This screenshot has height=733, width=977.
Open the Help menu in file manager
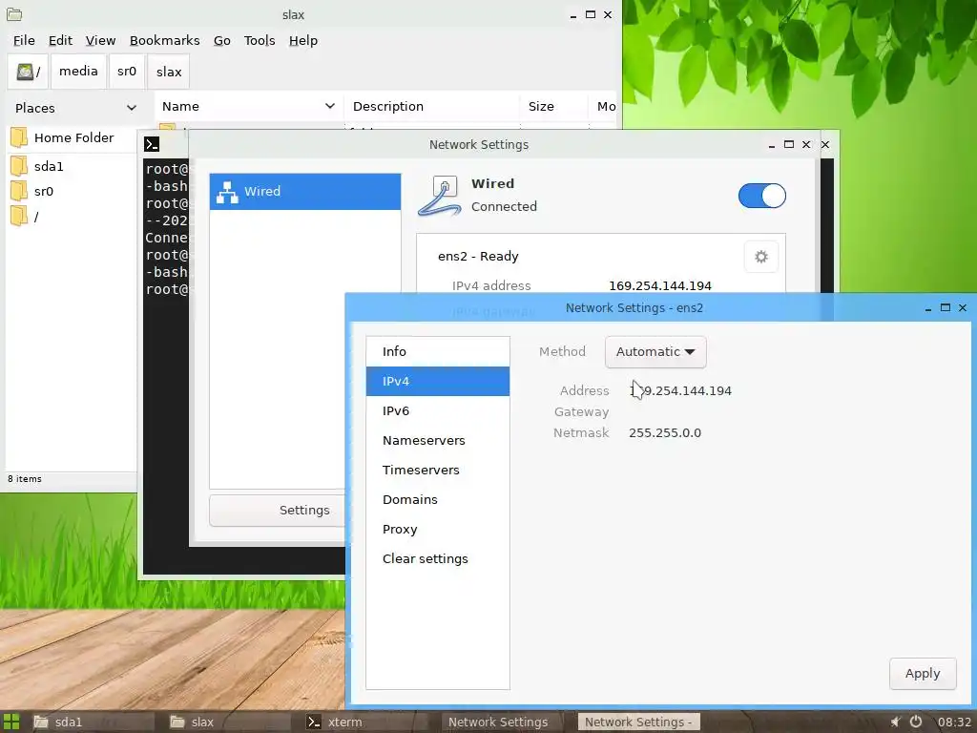click(302, 40)
